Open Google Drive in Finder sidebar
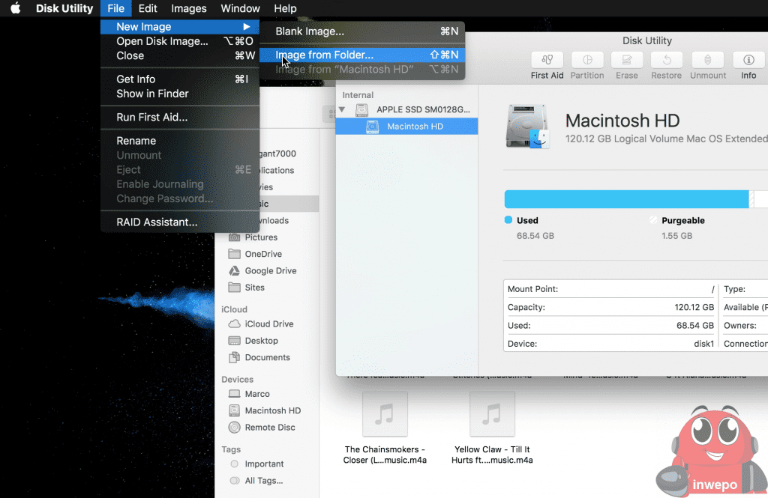This screenshot has width=768, height=498. 266,270
